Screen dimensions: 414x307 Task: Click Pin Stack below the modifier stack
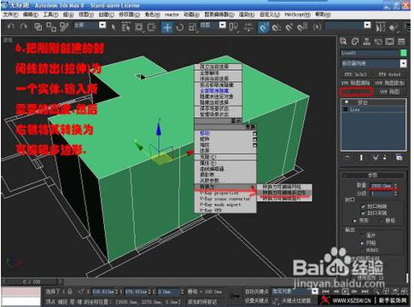click(347, 158)
